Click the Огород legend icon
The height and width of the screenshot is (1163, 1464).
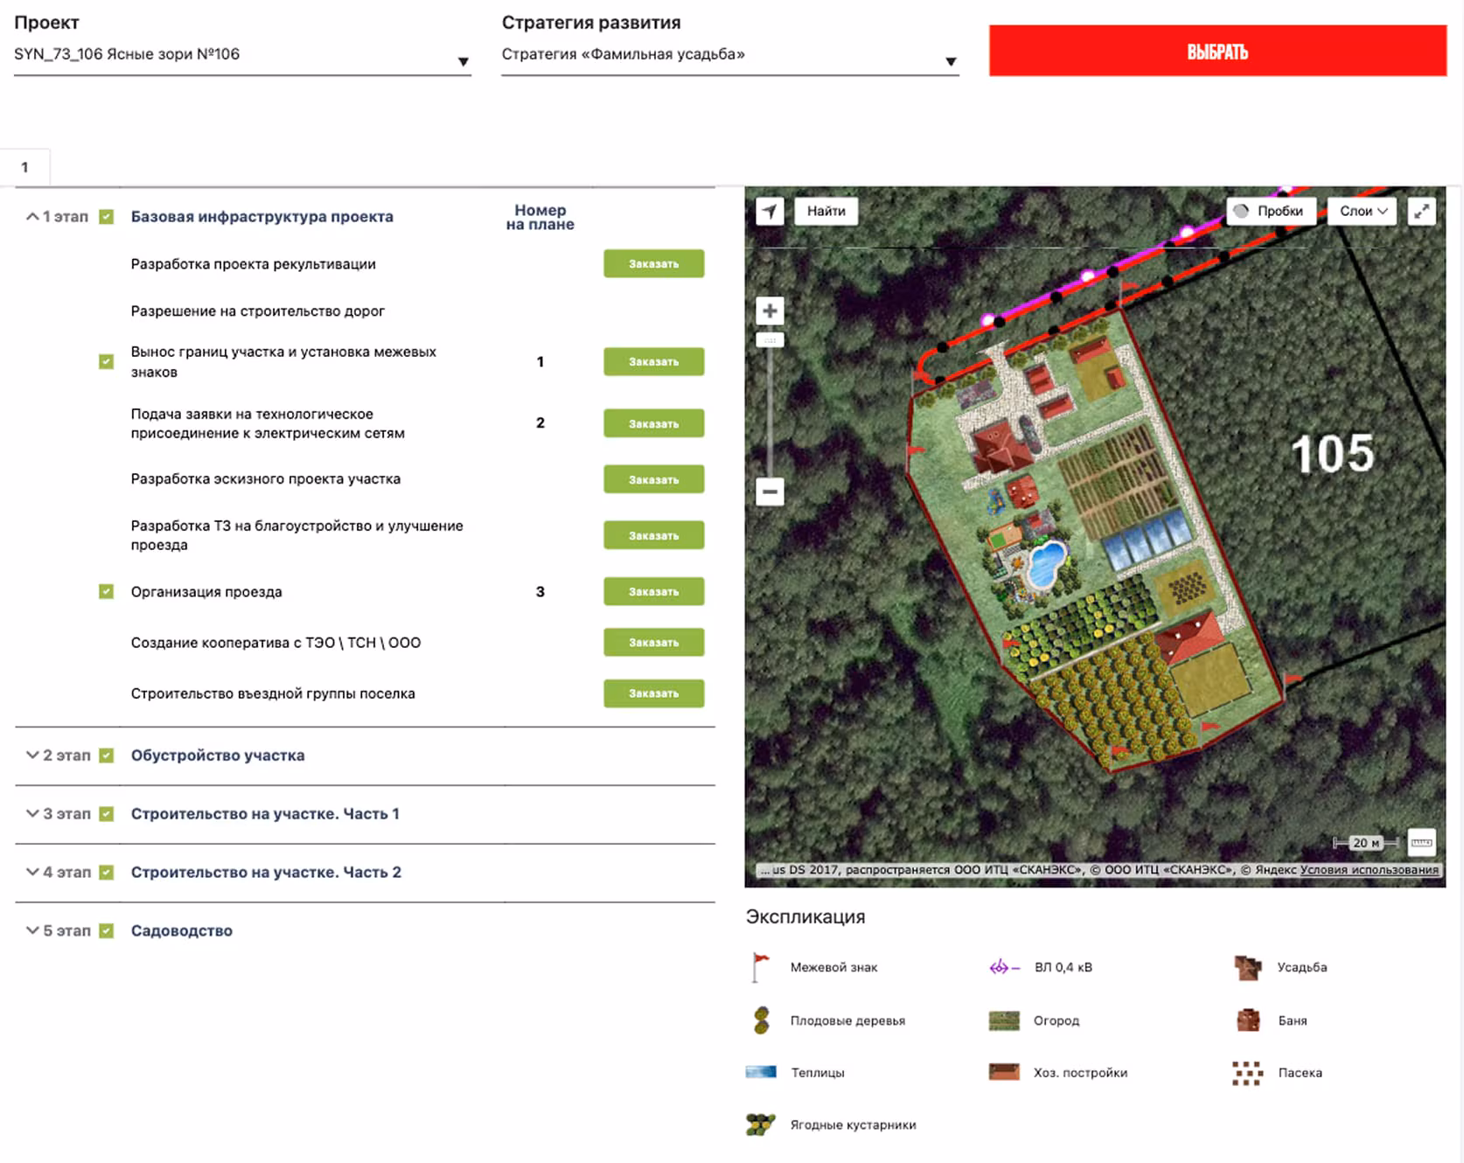coord(1004,1020)
